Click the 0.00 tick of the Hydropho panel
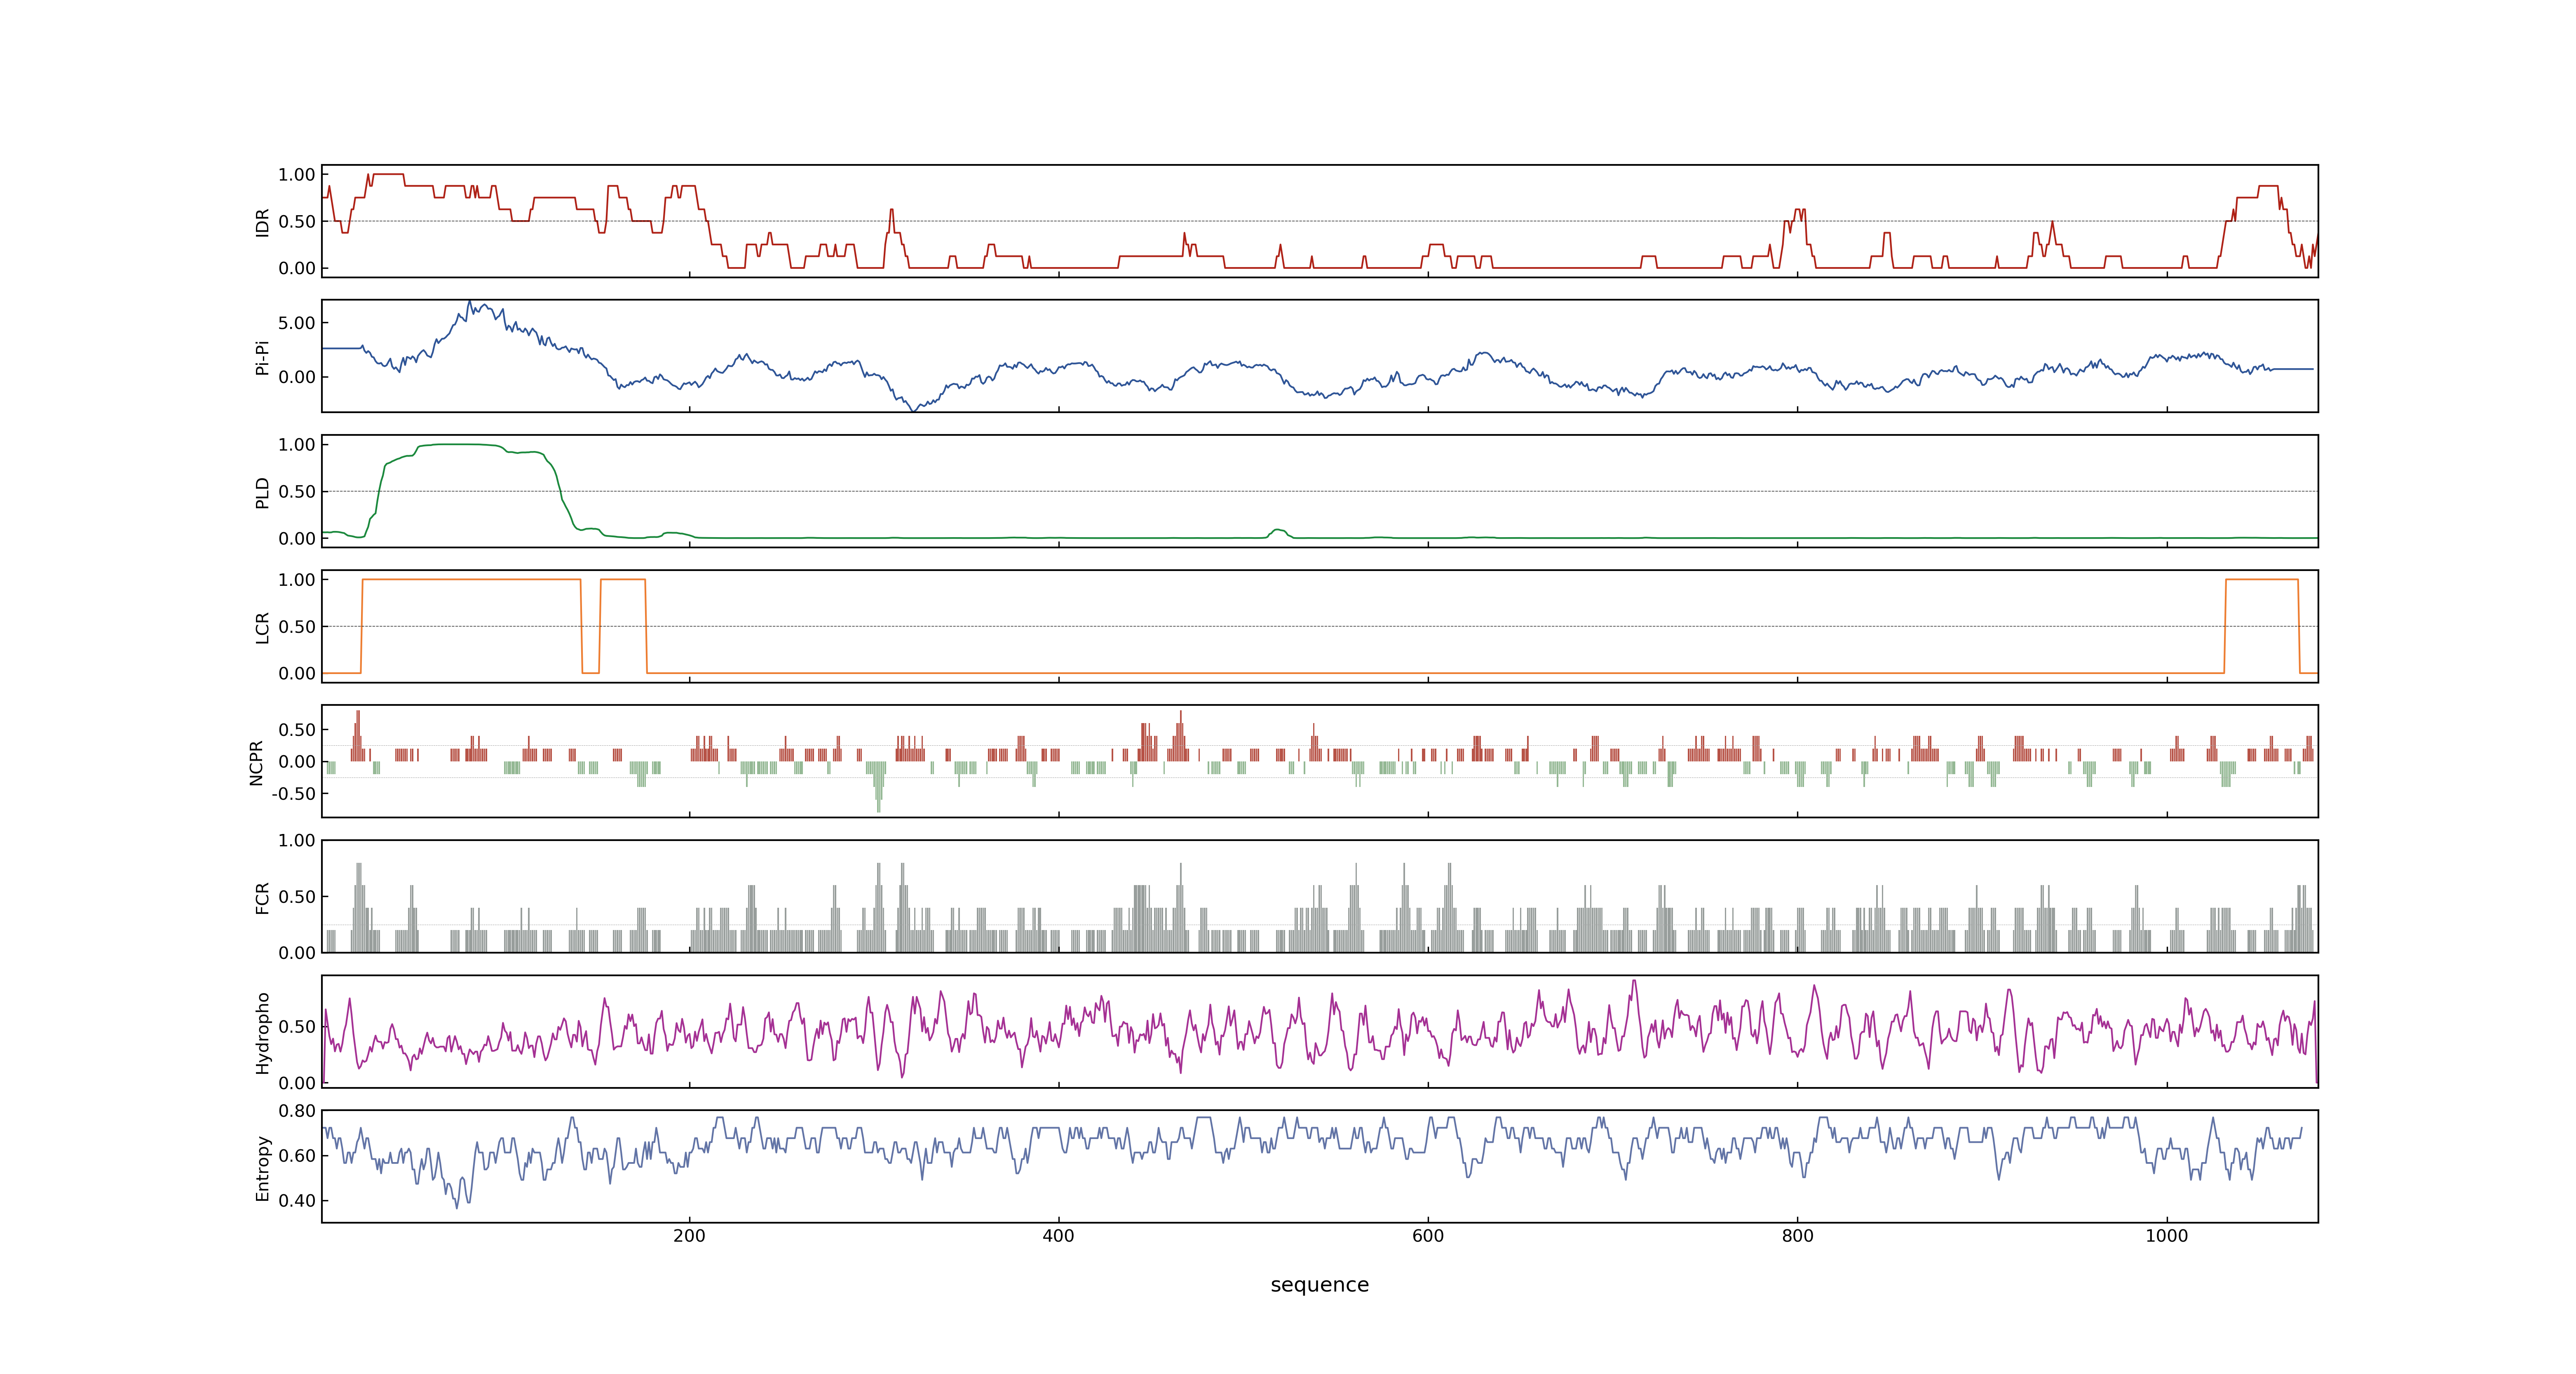Image resolution: width=2576 pixels, height=1374 pixels. click(x=297, y=1083)
